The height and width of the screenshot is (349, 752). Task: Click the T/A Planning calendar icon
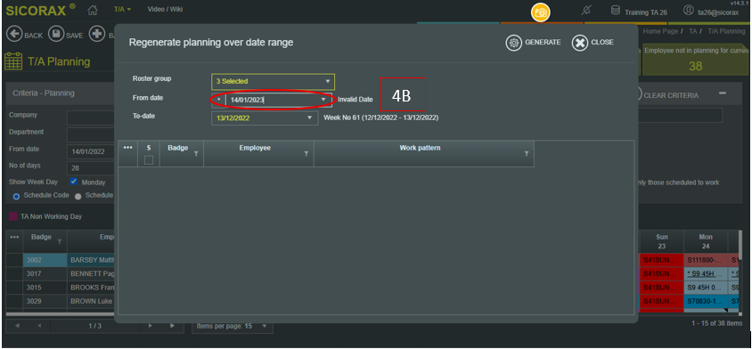(x=13, y=61)
